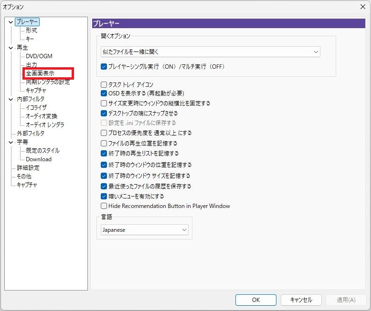
Task: Go to 既定のスタイル subtitle settings
Action: pyautogui.click(x=42, y=151)
